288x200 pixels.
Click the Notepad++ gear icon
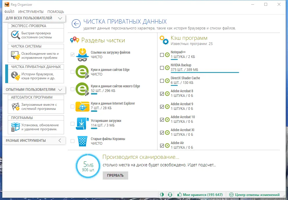click(167, 55)
